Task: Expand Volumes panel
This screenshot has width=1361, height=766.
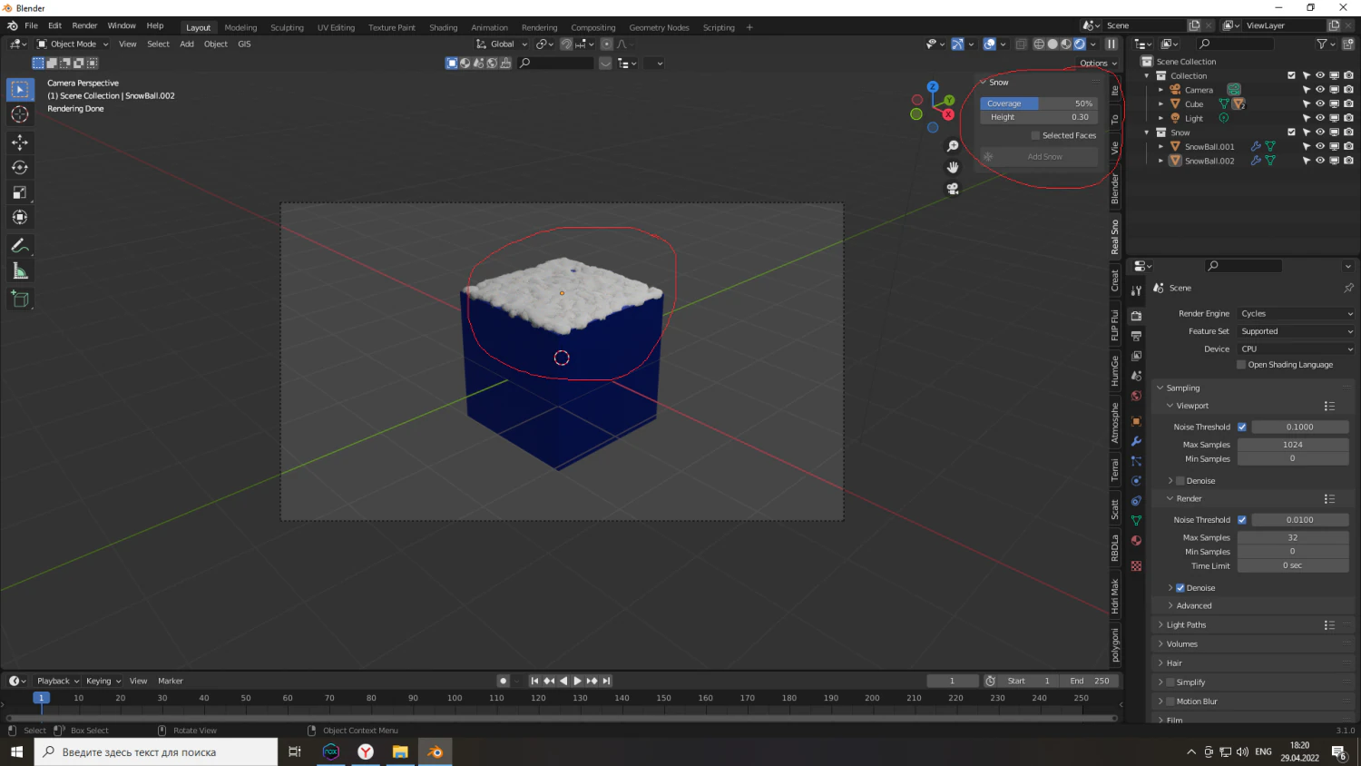Action: (x=1181, y=644)
